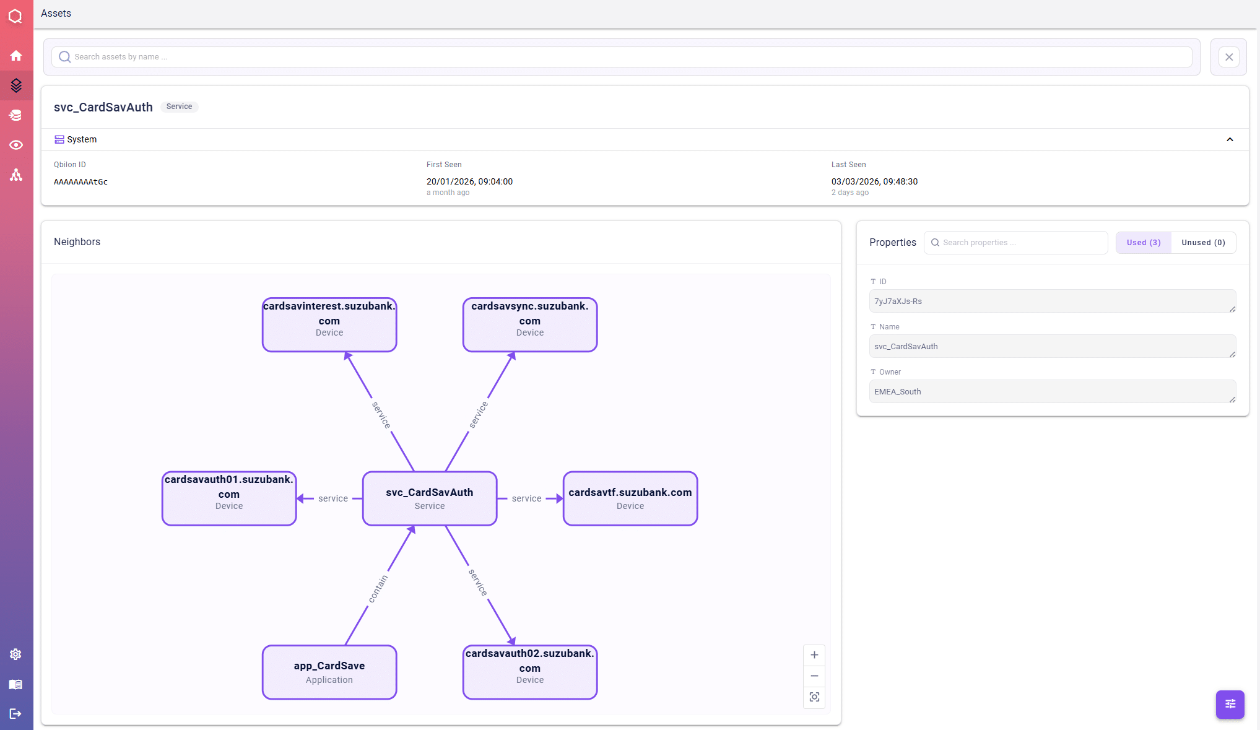
Task: Open the documentation book icon
Action: (x=16, y=684)
